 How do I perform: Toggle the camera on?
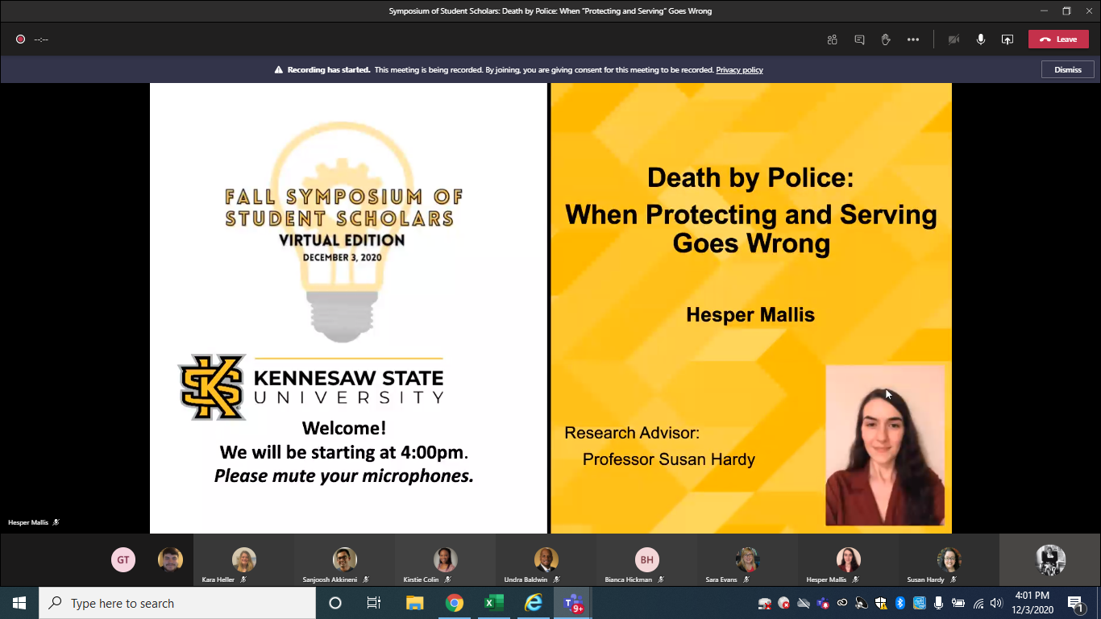tap(954, 39)
